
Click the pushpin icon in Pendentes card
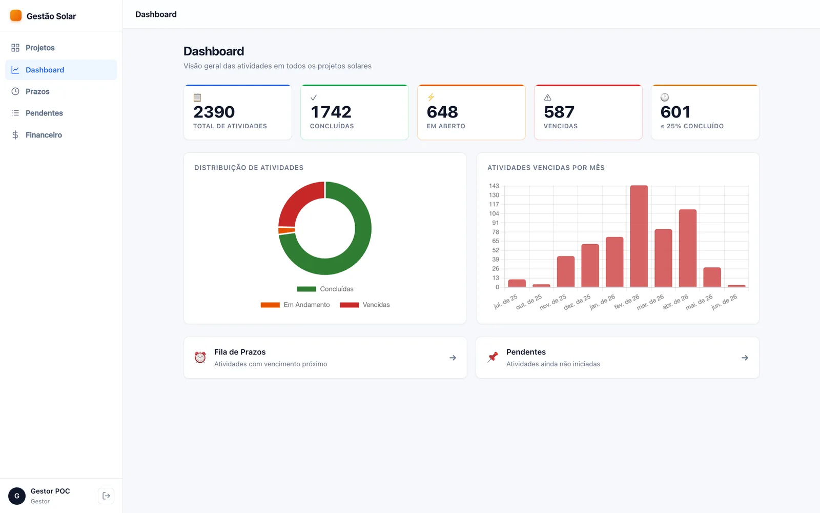(x=493, y=357)
